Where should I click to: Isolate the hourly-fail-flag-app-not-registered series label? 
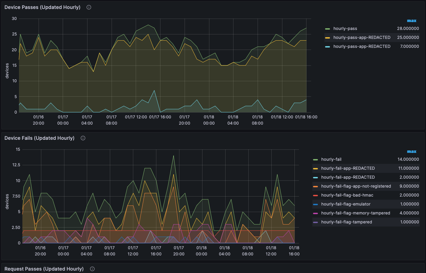(356, 186)
